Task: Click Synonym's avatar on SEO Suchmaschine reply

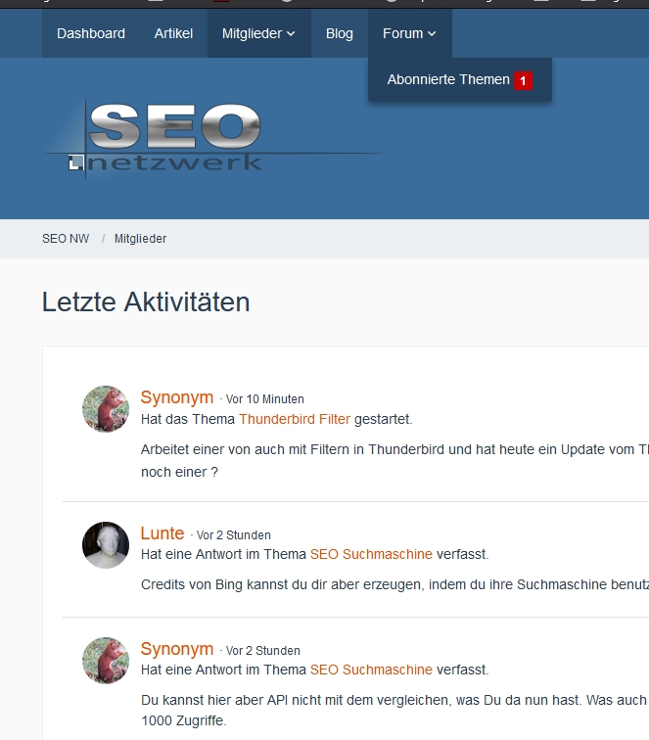Action: (106, 660)
